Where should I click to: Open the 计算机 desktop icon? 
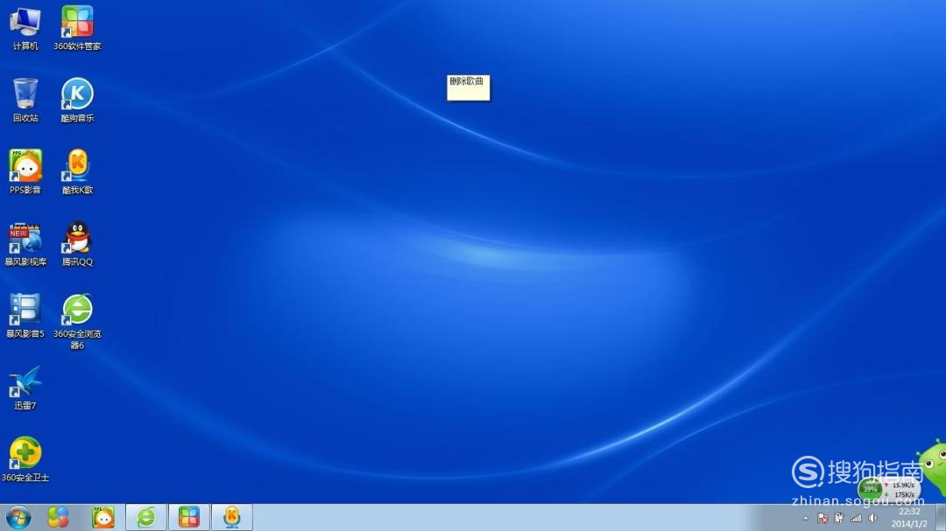click(25, 28)
